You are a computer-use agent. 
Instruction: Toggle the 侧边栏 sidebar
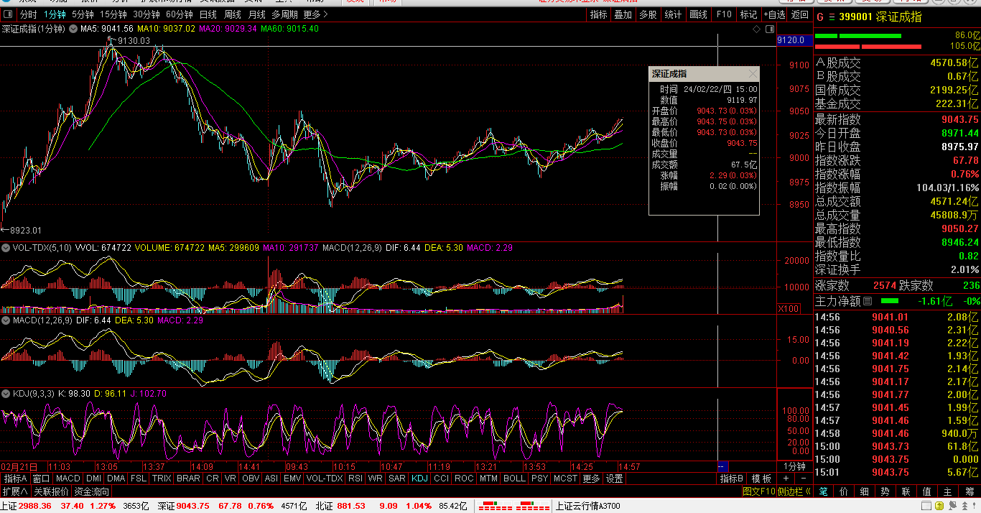point(794,492)
